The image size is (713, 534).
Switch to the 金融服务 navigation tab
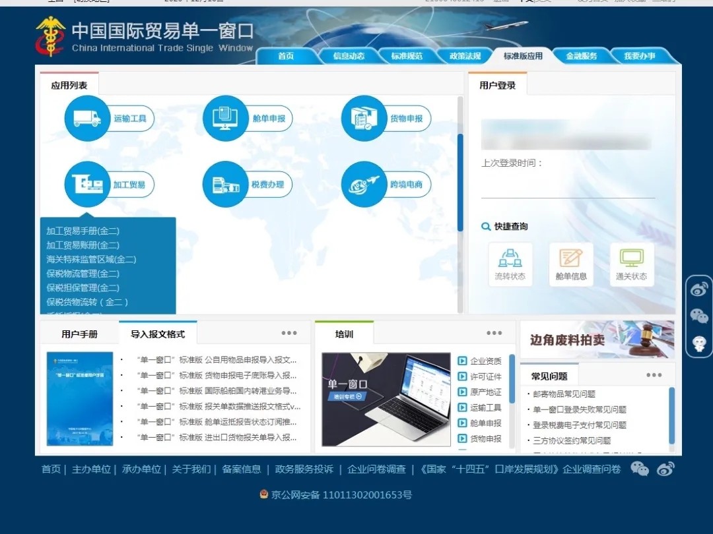tap(581, 56)
